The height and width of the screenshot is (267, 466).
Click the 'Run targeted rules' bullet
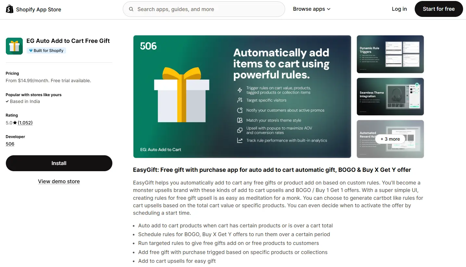(229, 243)
